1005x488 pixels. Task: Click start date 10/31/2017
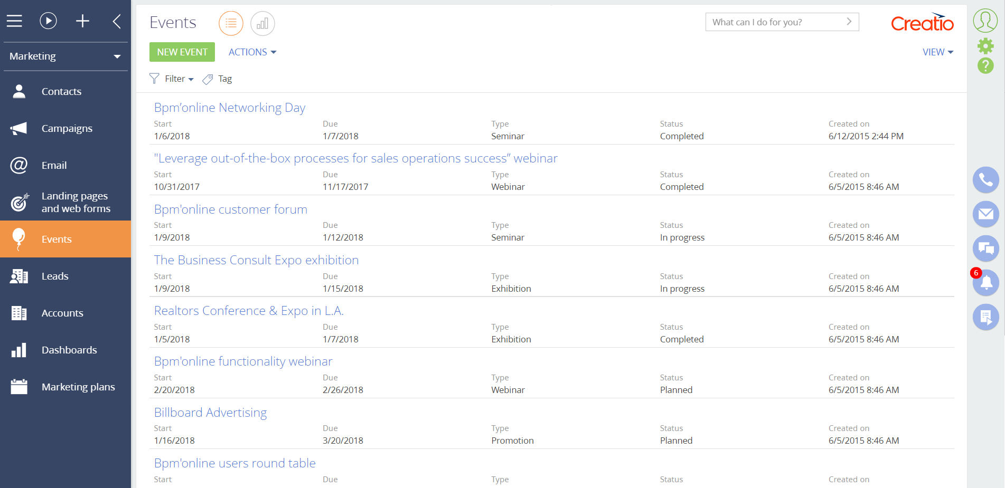tap(176, 187)
